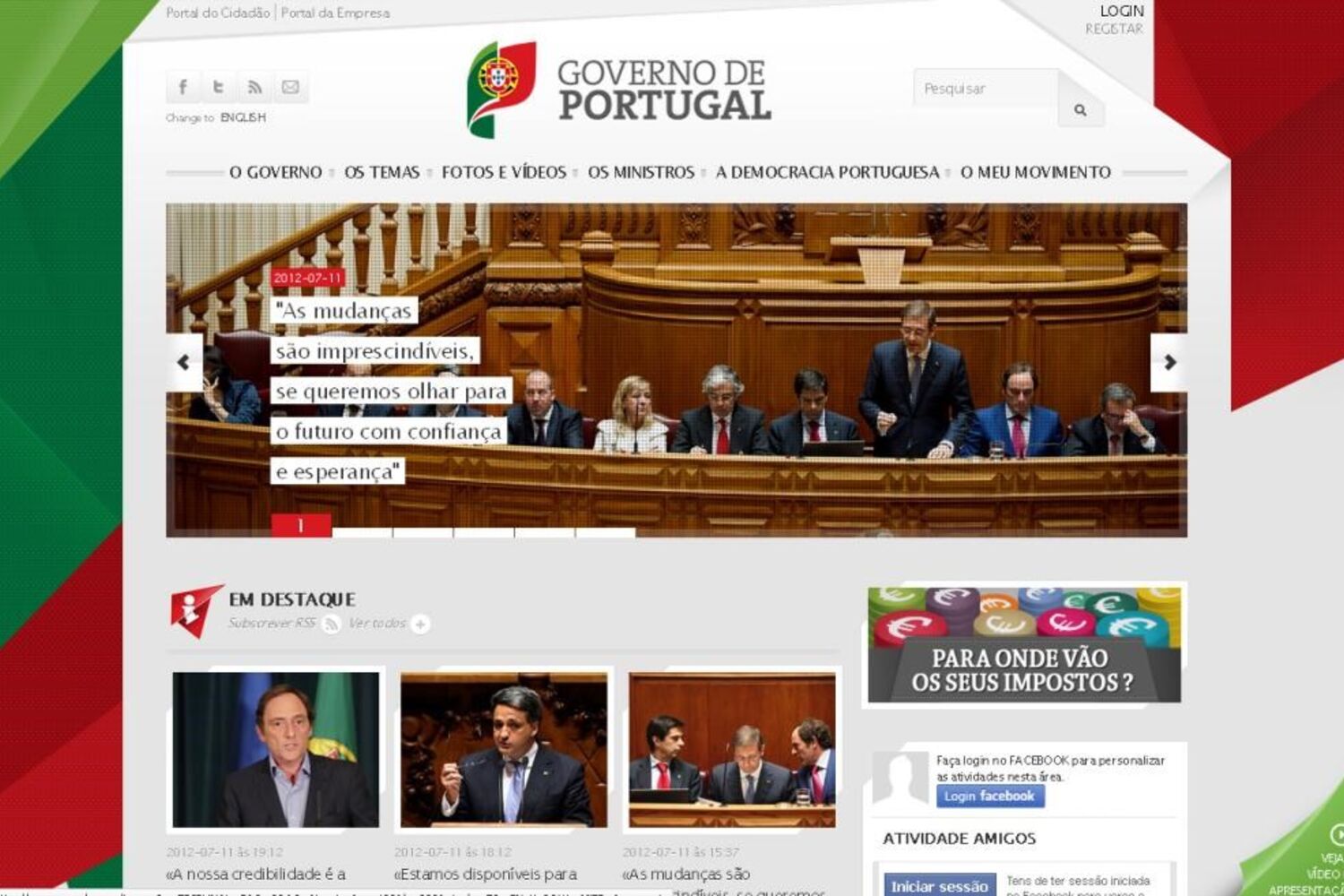Screen dimensions: 1344x896
Task: Click RSS icon beside Subscrever RSS
Action: [x=332, y=624]
